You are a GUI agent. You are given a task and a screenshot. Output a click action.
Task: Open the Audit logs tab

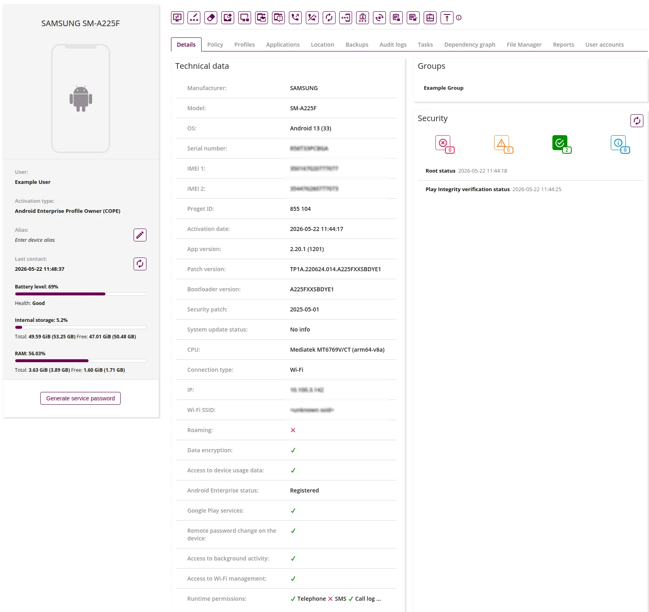393,45
